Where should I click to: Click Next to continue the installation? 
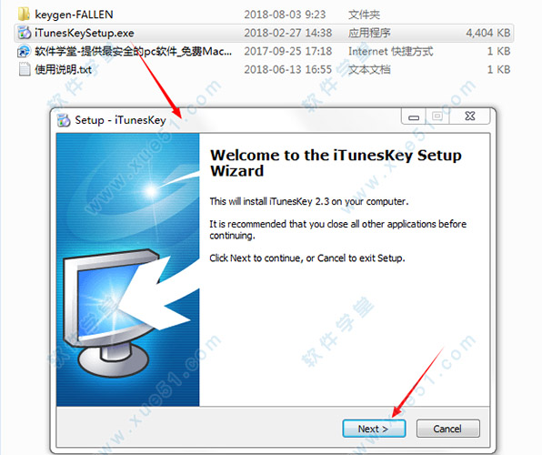[x=374, y=429]
